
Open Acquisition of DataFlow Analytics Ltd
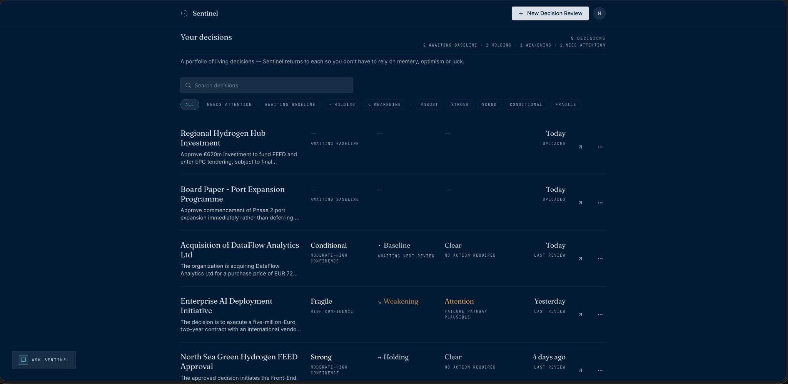(240, 250)
